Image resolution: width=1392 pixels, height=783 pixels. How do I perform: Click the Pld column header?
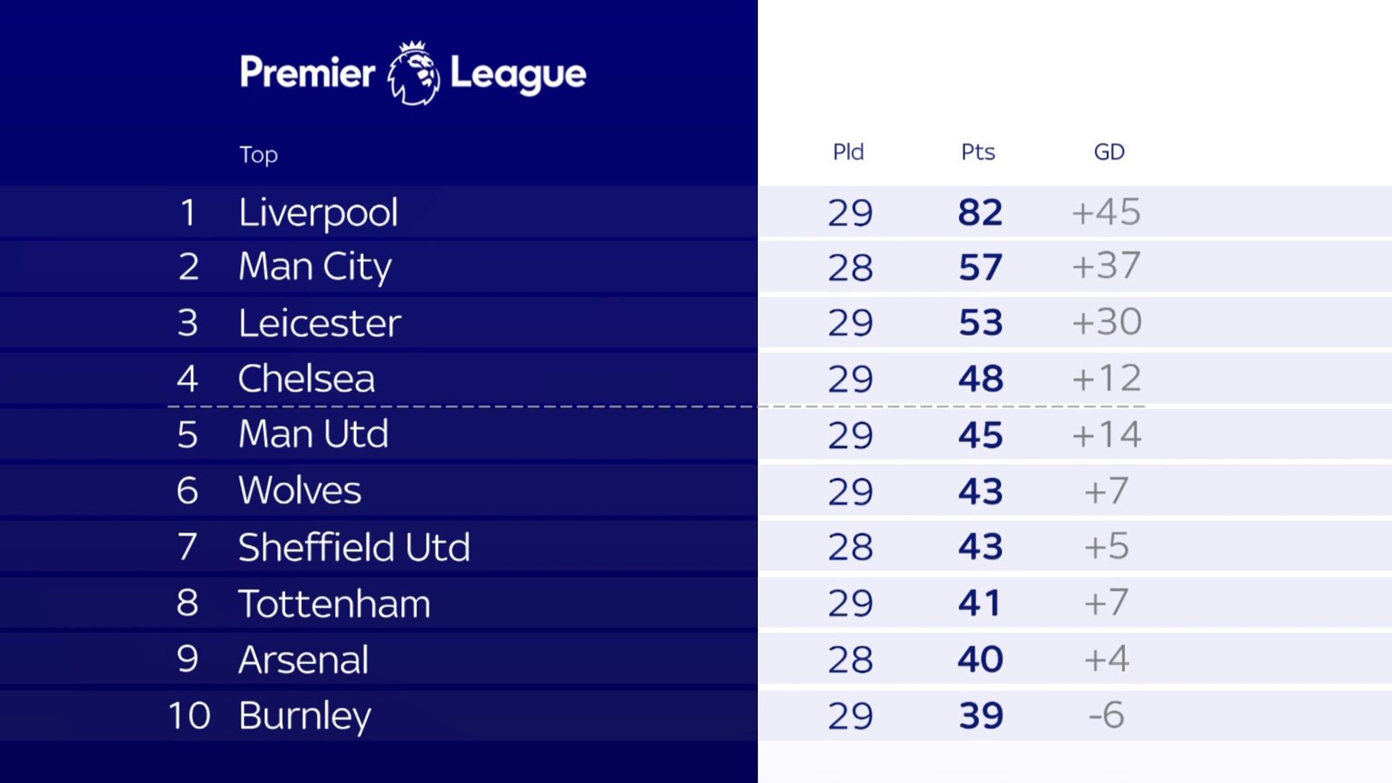(848, 152)
